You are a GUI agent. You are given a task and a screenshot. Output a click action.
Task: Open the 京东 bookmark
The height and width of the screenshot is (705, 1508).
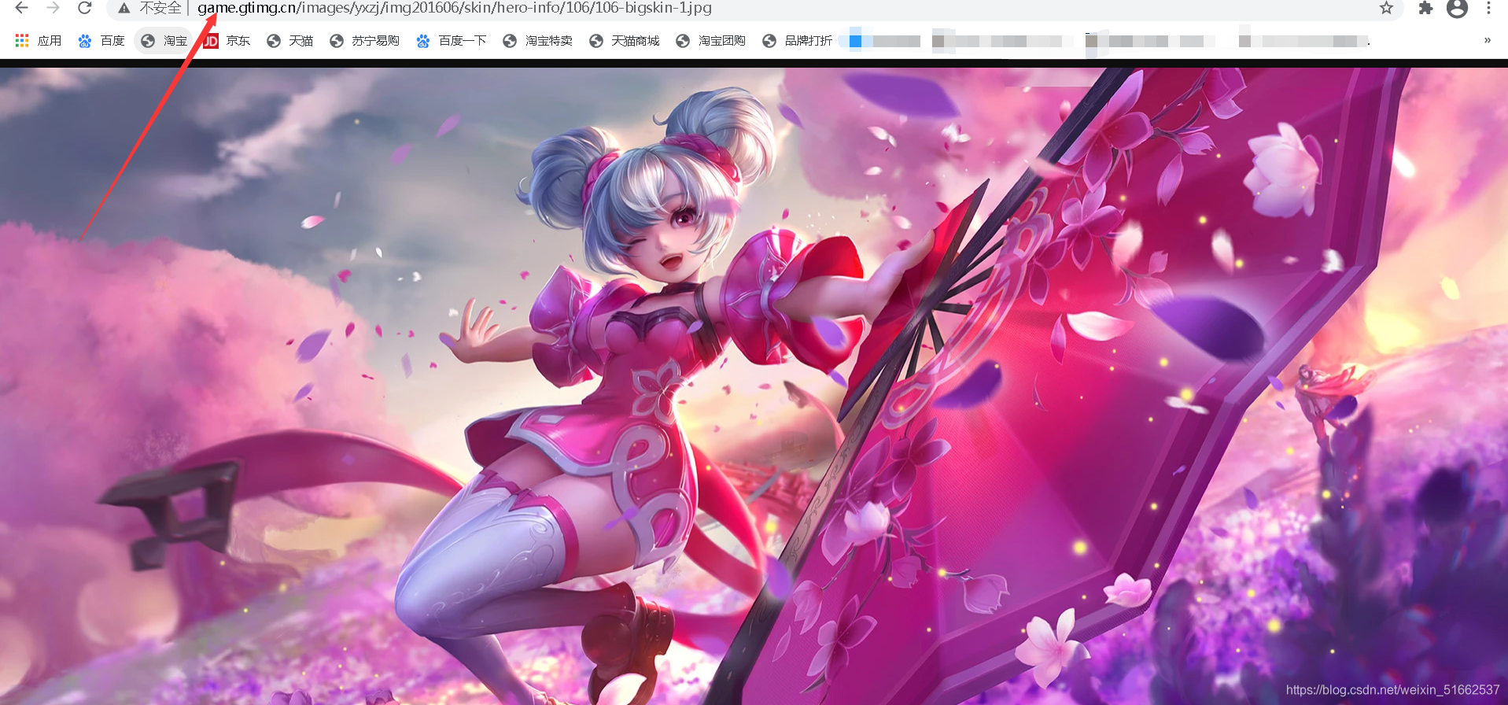coord(227,40)
